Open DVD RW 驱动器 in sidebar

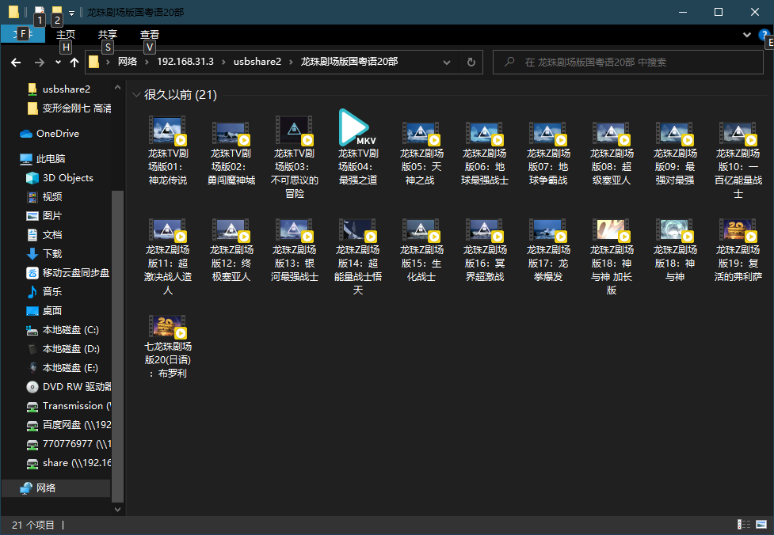click(68, 386)
